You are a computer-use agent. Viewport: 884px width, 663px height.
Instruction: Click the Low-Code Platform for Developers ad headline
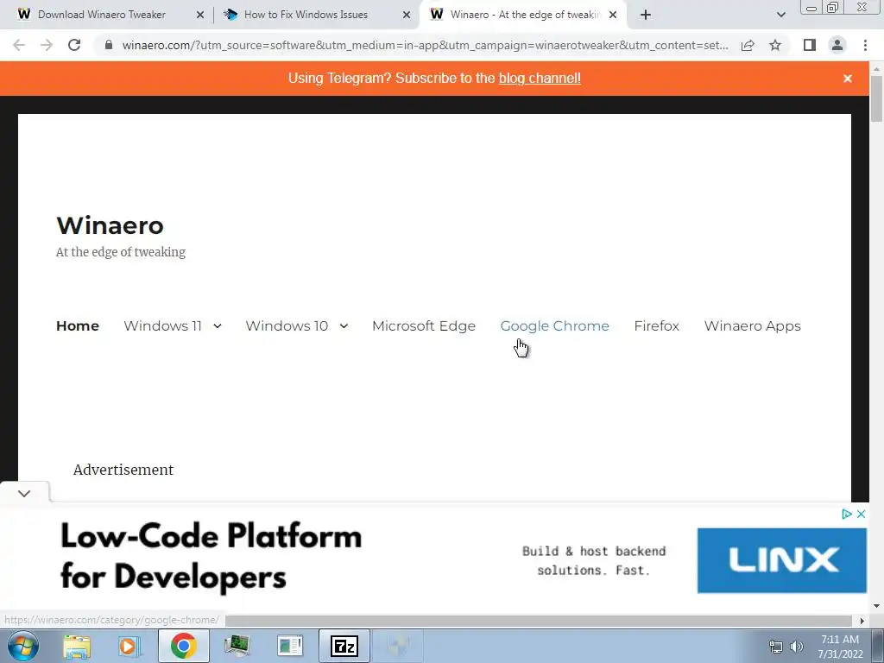point(211,557)
